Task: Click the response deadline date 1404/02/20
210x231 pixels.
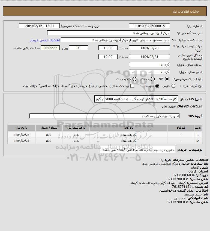Action: point(149,48)
